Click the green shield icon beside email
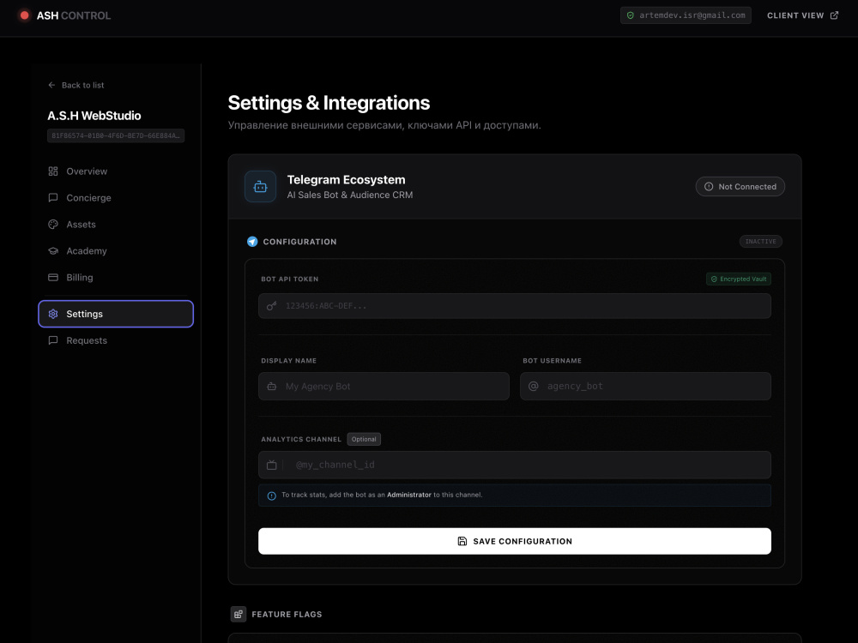The height and width of the screenshot is (643, 858). (631, 15)
